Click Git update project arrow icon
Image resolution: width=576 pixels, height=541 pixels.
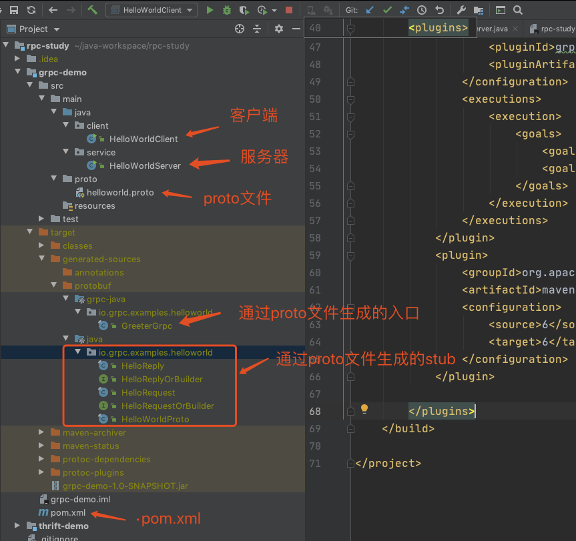370,10
